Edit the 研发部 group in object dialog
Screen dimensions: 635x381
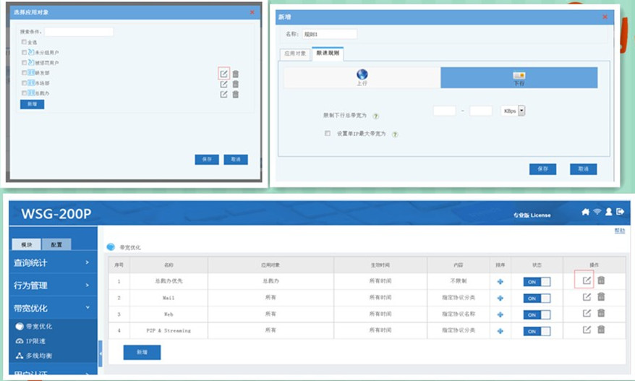(x=224, y=73)
